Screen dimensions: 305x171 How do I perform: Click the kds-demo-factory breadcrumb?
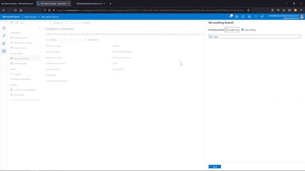point(50,17)
